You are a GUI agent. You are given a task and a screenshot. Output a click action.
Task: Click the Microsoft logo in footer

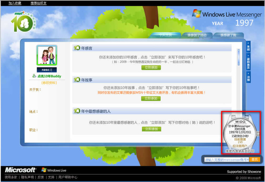20,170
